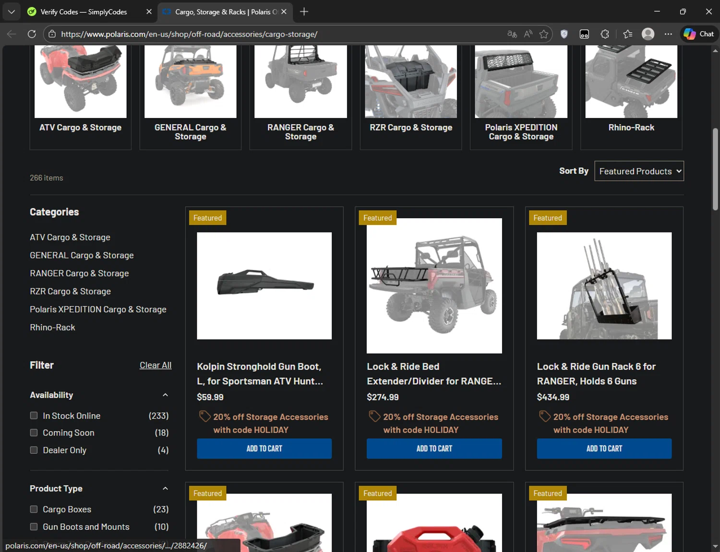Check the Gun Boots and Mounts filter

click(34, 527)
